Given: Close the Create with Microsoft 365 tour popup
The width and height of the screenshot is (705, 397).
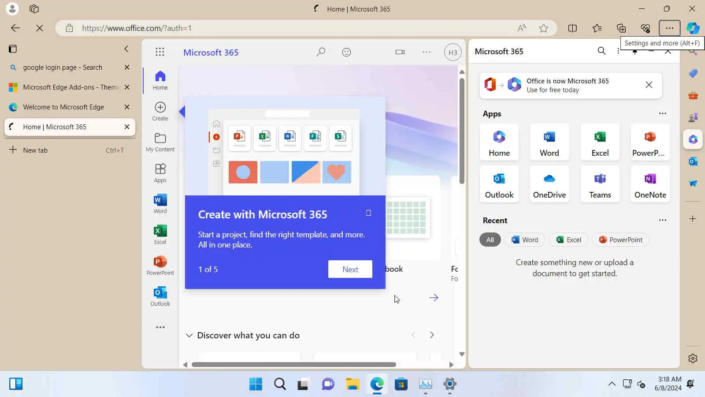Looking at the screenshot, I should pyautogui.click(x=368, y=213).
